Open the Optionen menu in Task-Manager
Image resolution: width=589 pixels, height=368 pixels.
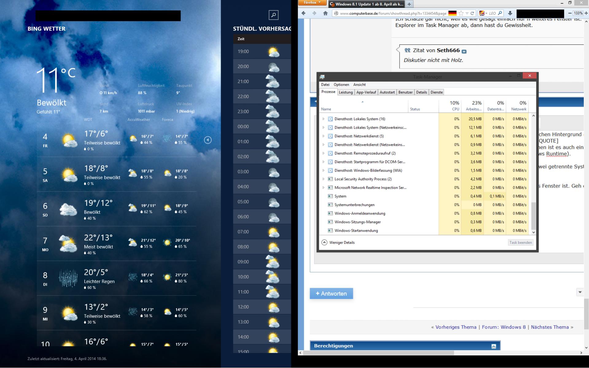coord(341,85)
